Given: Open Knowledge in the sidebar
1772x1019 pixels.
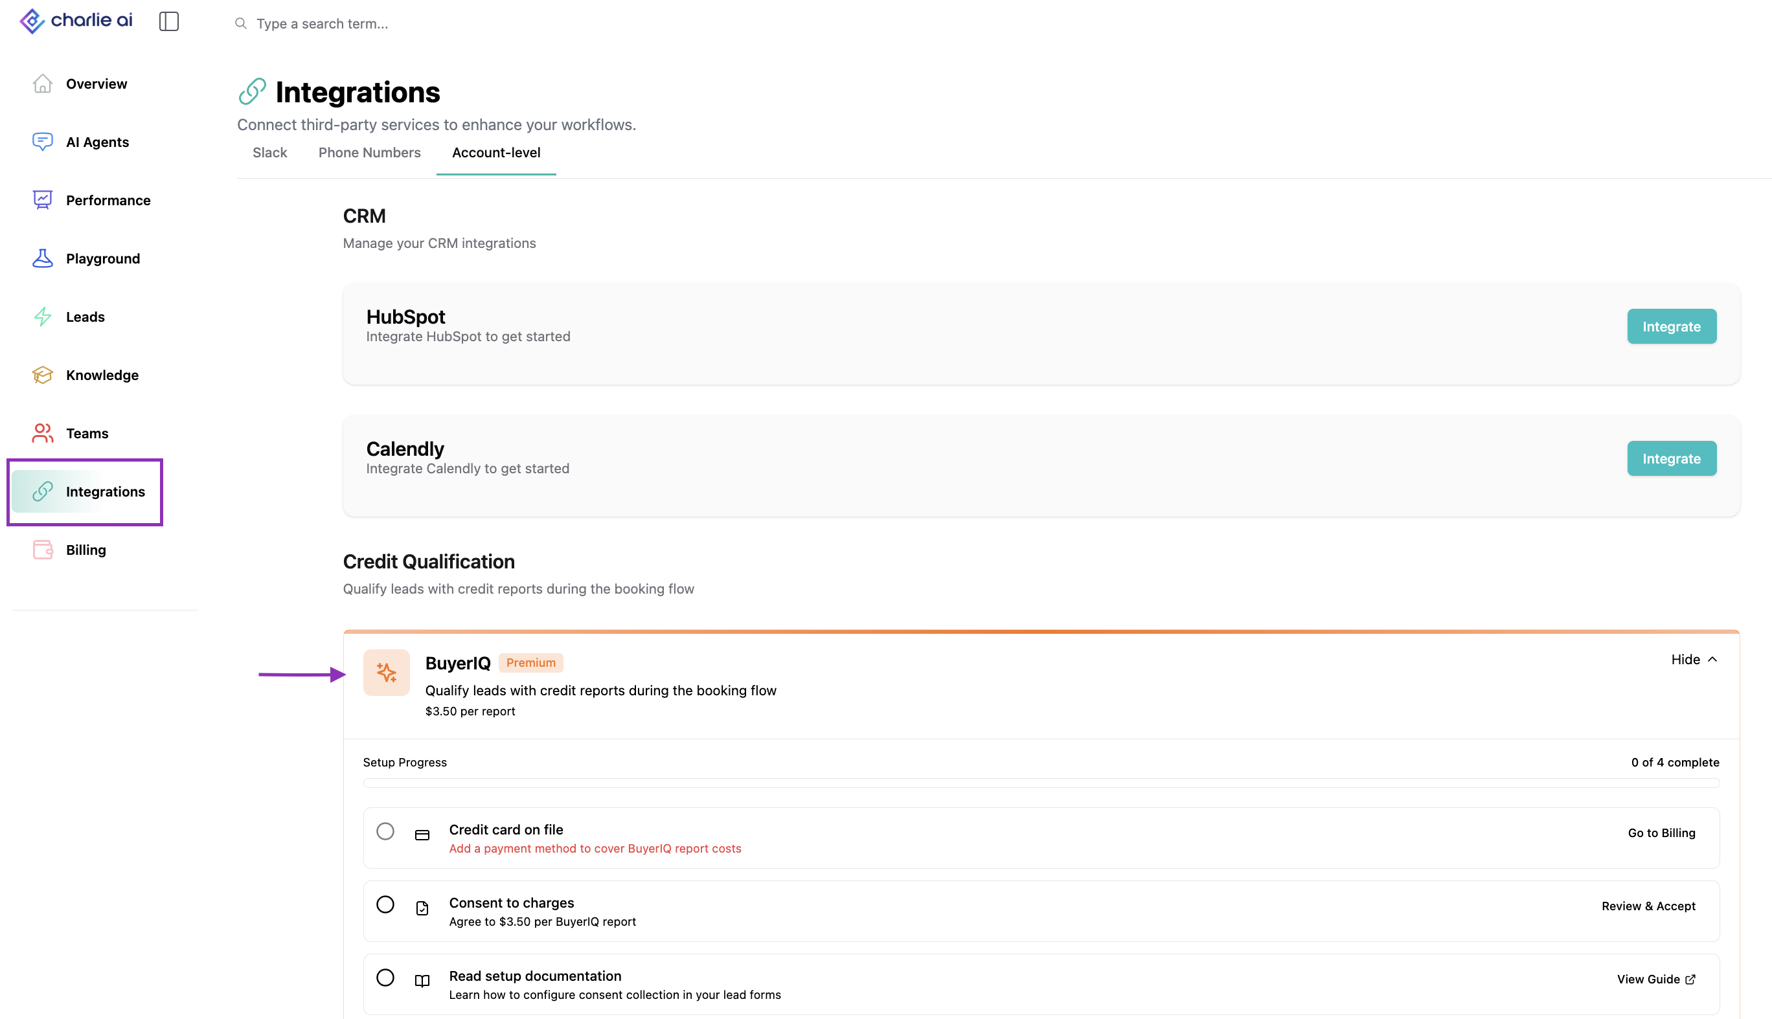Looking at the screenshot, I should [x=102, y=375].
